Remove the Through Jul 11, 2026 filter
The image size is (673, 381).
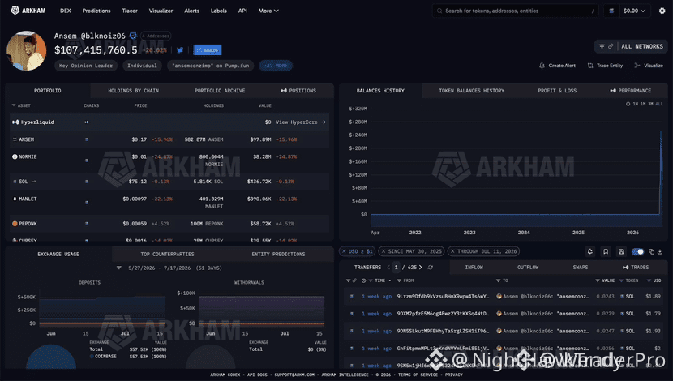[452, 251]
